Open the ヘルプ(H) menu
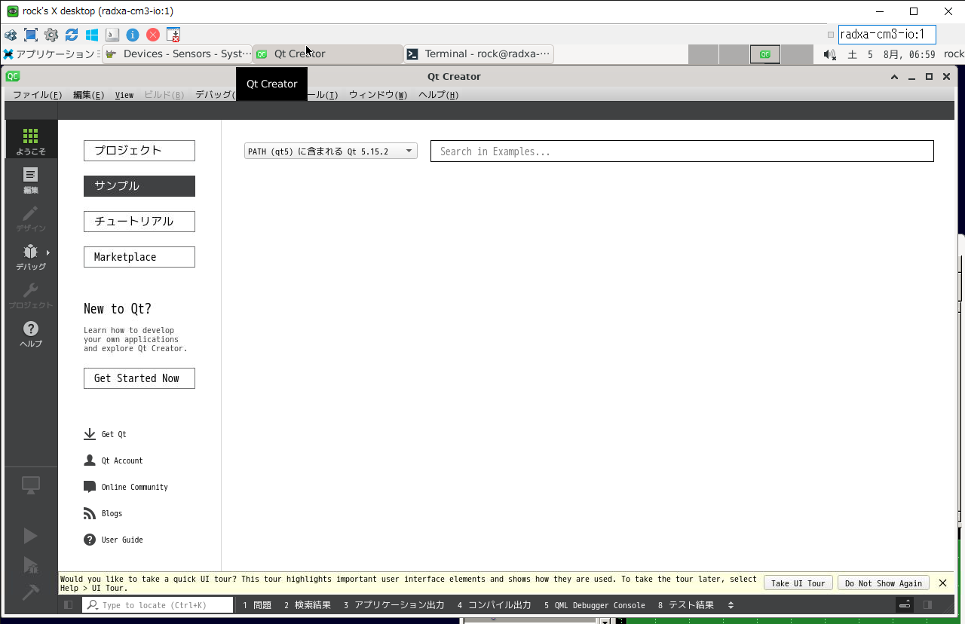965x624 pixels. point(438,95)
